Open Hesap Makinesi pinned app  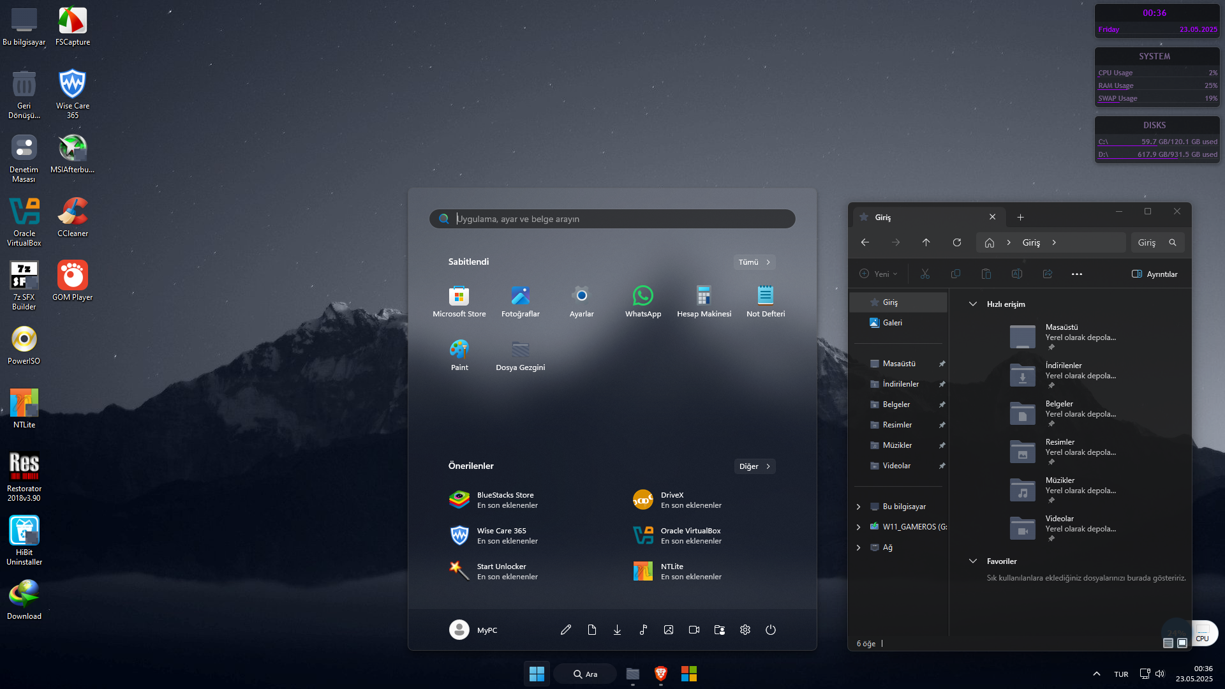(x=704, y=302)
